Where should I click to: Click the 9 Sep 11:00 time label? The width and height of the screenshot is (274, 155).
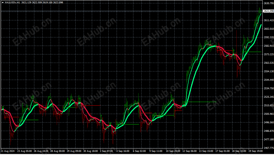coord(156,151)
